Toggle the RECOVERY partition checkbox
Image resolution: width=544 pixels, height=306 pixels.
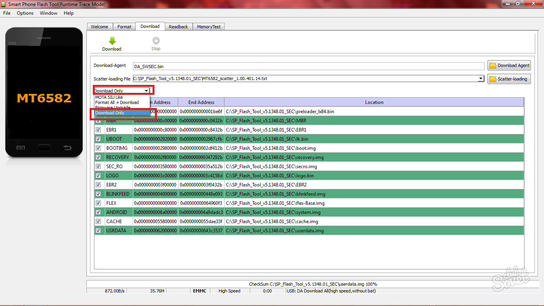pyautogui.click(x=98, y=157)
